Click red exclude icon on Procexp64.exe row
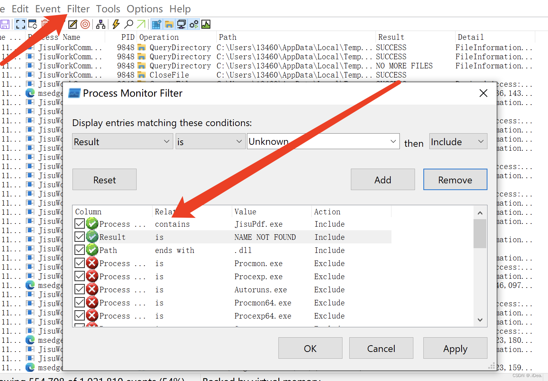This screenshot has width=548, height=381. (92, 315)
